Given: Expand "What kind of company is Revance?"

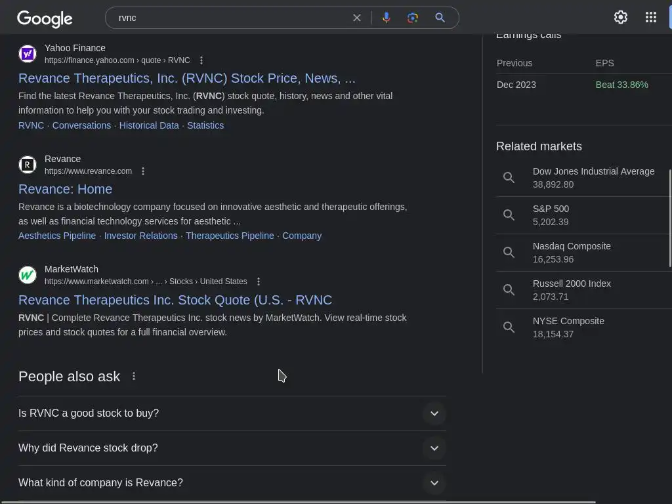Looking at the screenshot, I should [x=232, y=482].
